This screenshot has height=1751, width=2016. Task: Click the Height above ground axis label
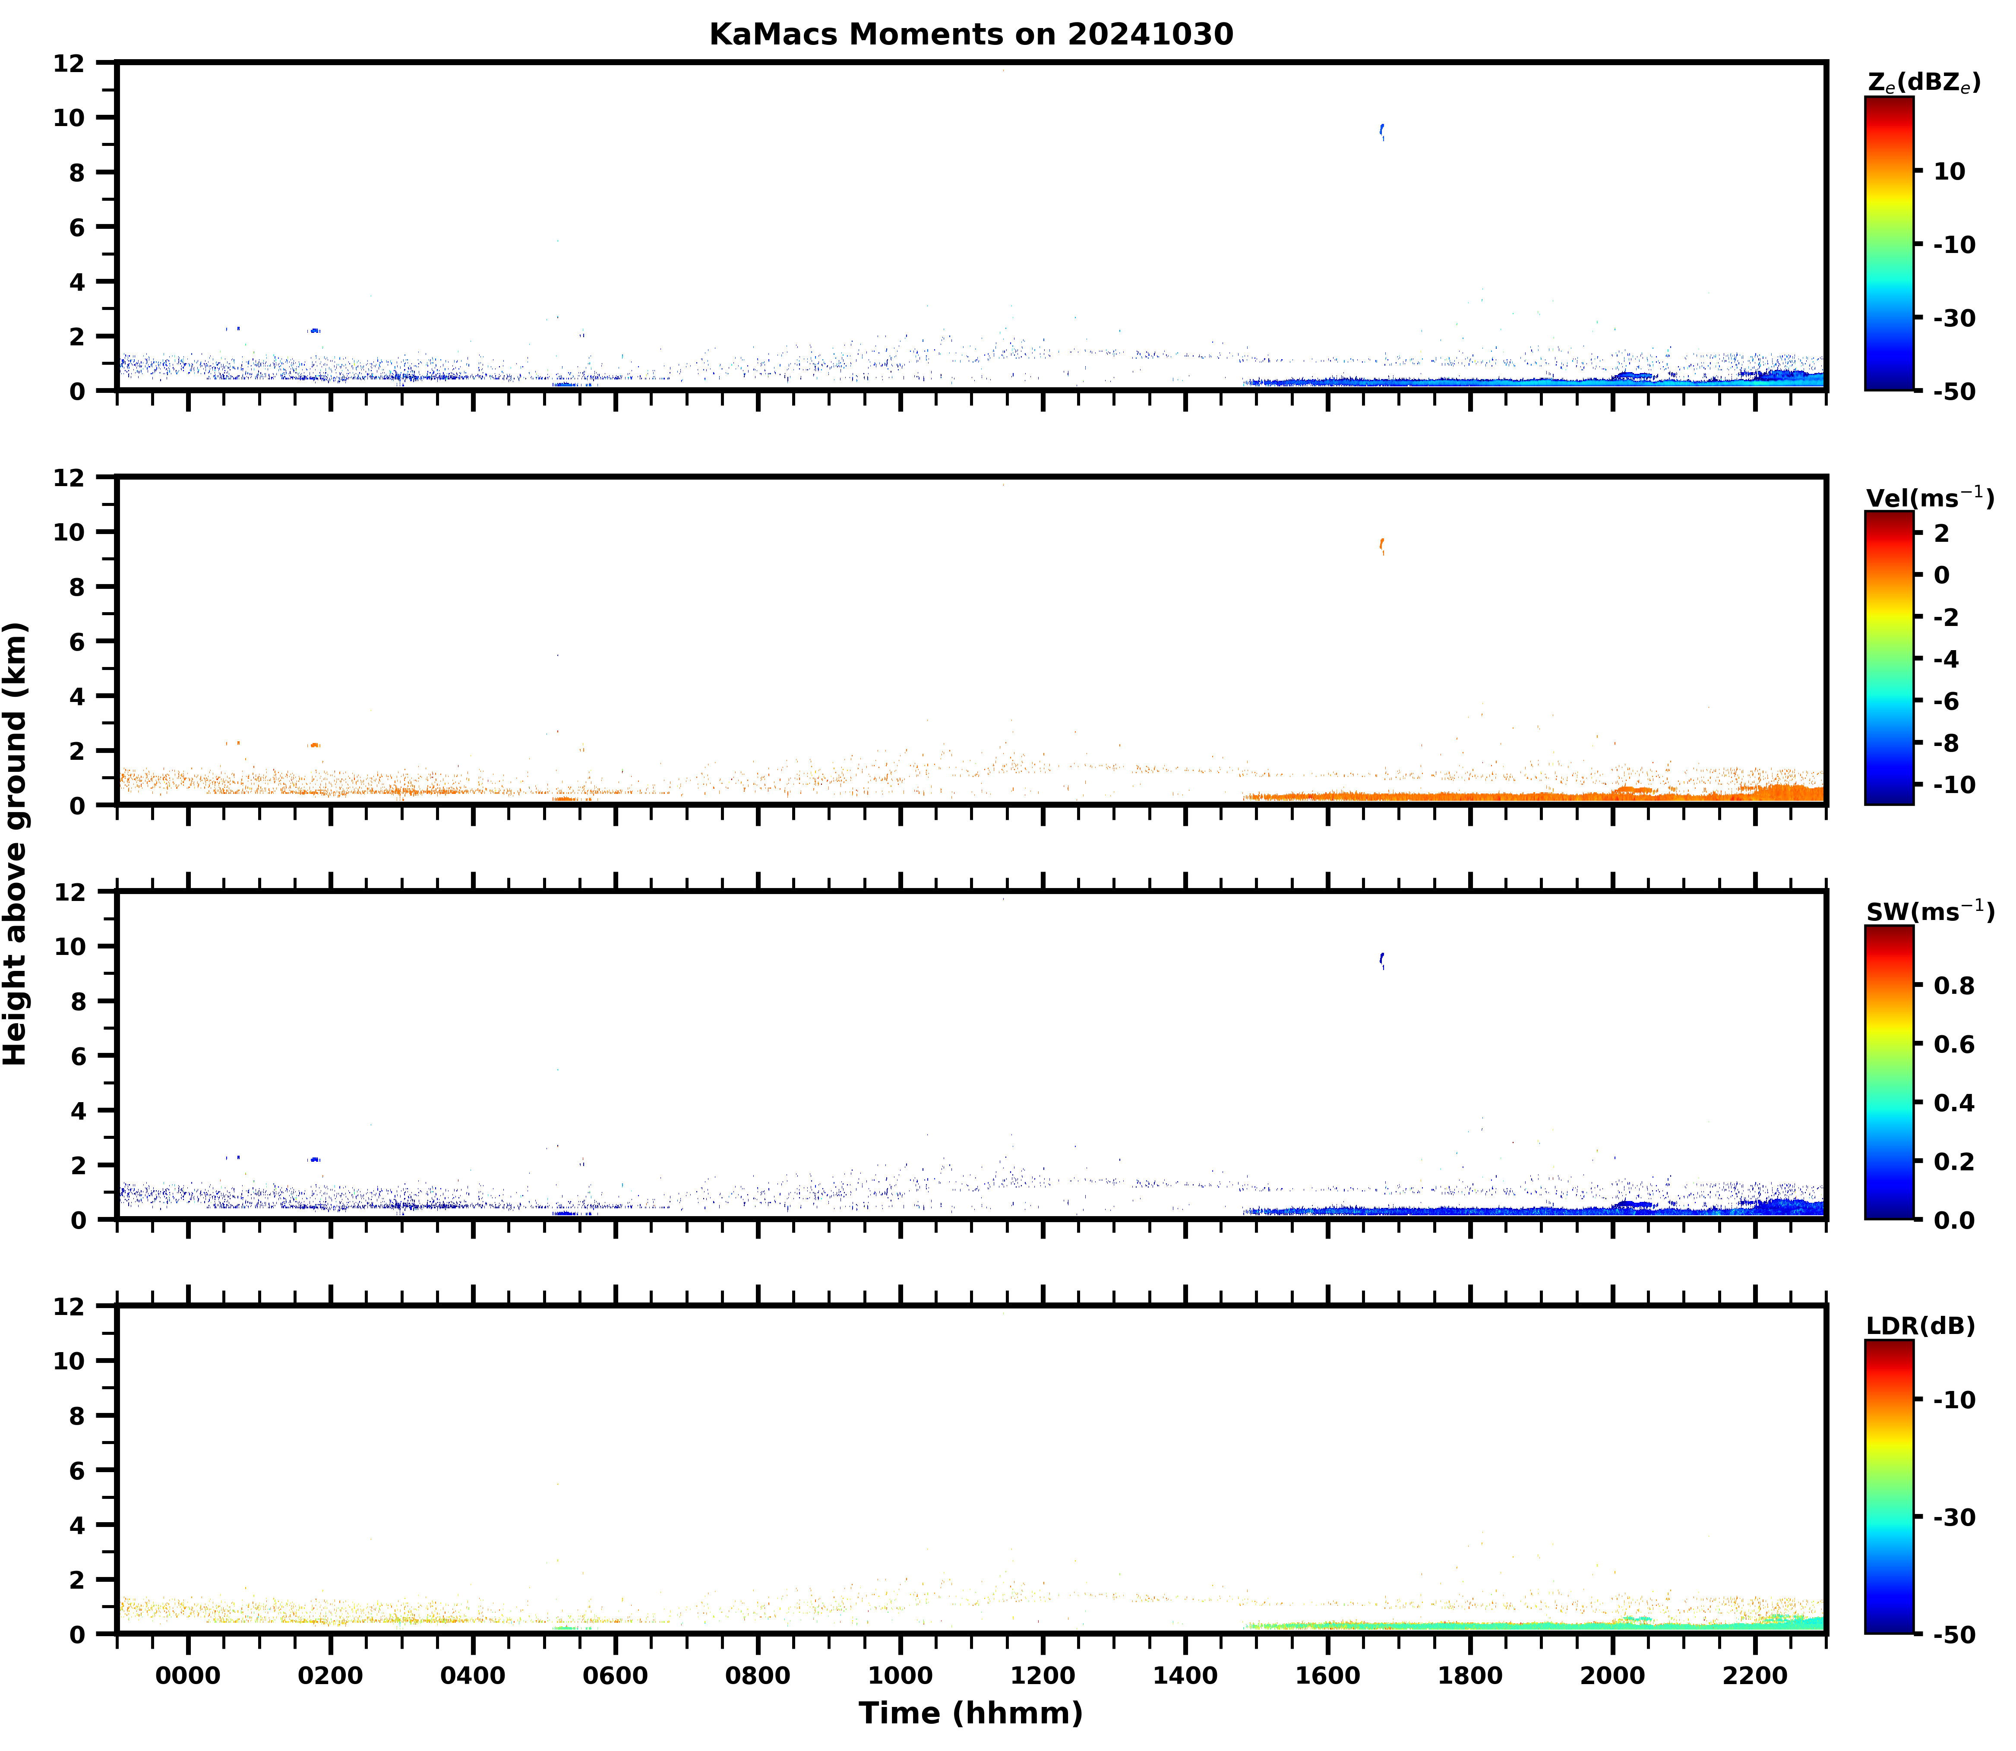(16, 843)
